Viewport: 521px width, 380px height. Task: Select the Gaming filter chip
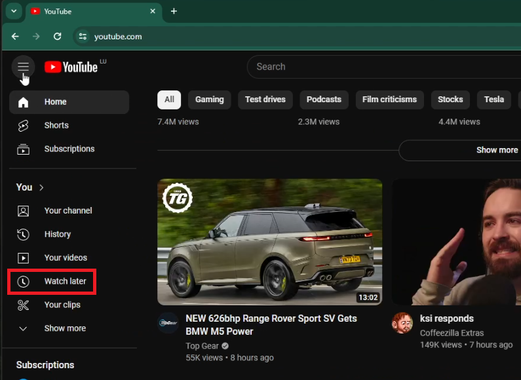click(x=209, y=100)
